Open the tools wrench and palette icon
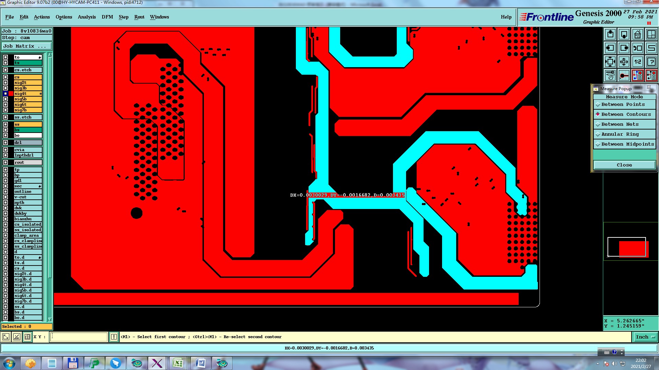This screenshot has width=659, height=370. click(610, 75)
